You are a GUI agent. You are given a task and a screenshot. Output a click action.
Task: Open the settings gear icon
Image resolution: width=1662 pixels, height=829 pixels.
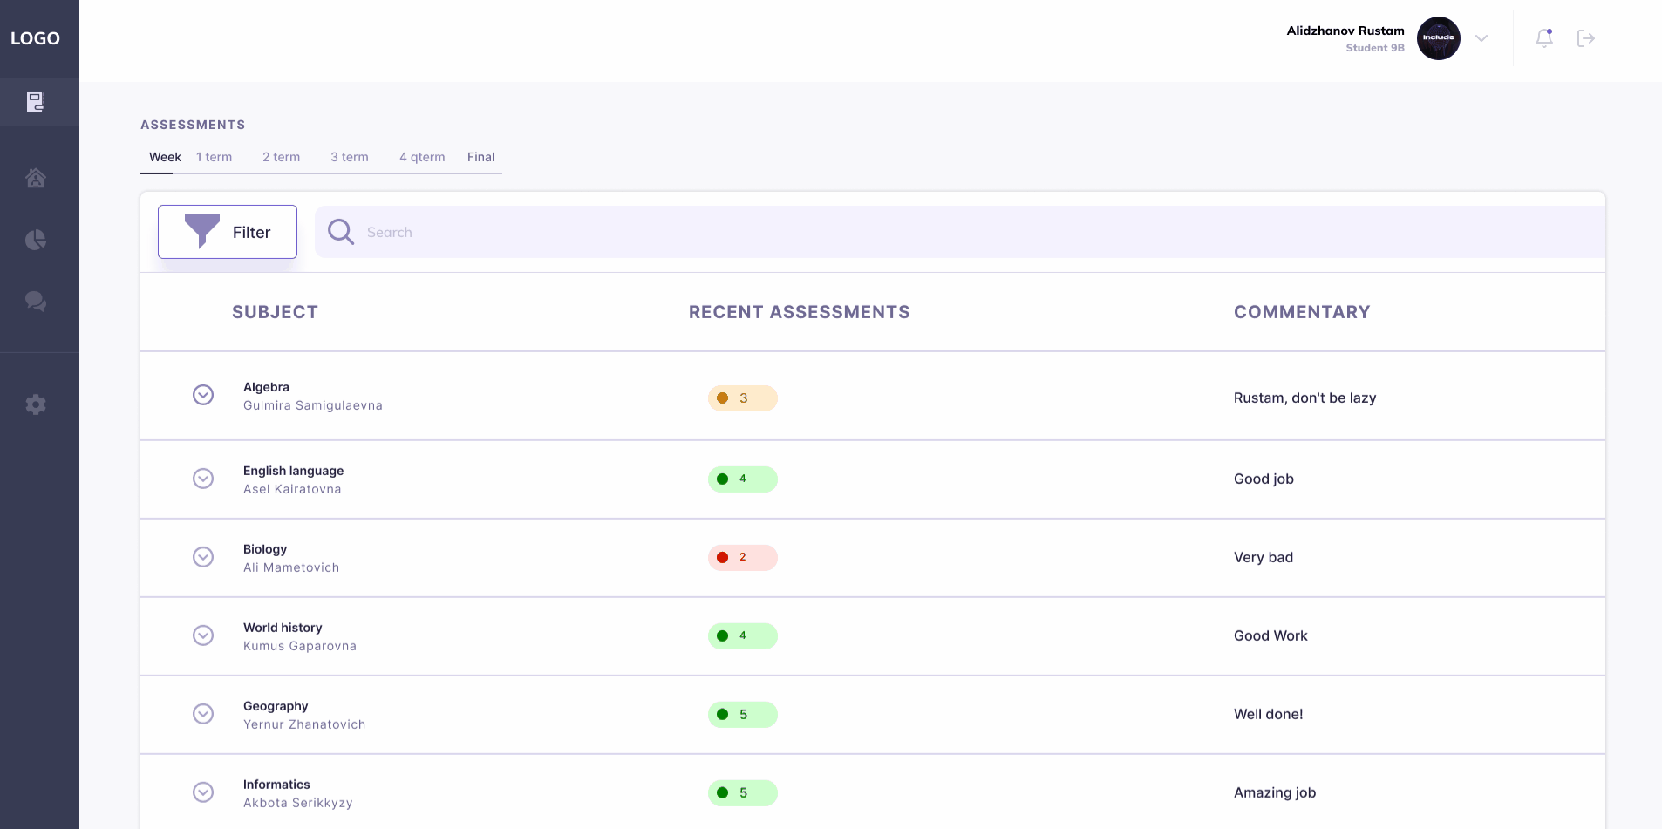click(x=36, y=404)
